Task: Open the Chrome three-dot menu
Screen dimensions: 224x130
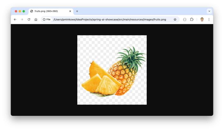Action: click(x=209, y=20)
